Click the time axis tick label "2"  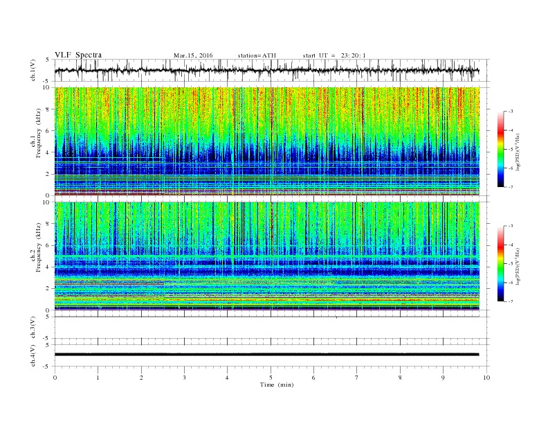141,378
